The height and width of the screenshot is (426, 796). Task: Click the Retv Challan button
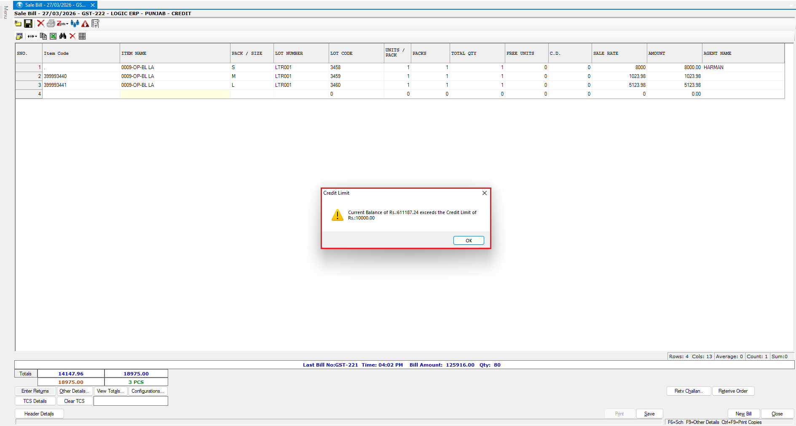[x=689, y=391]
